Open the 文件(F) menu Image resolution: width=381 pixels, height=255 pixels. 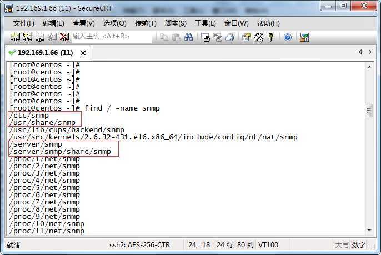(x=23, y=23)
